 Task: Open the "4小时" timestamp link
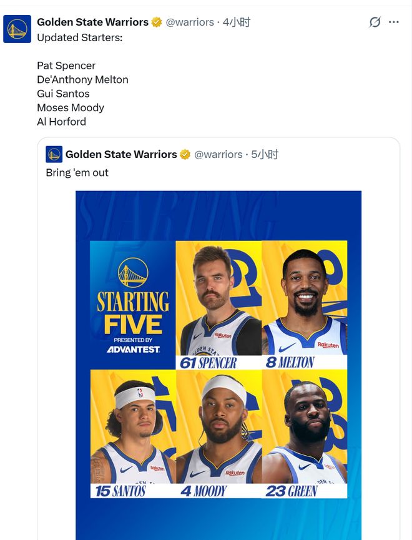pyautogui.click(x=237, y=22)
